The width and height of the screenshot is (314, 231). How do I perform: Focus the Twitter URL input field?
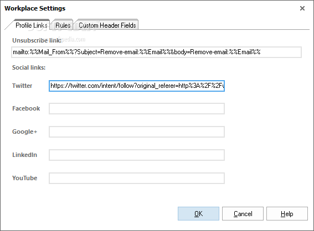137,86
